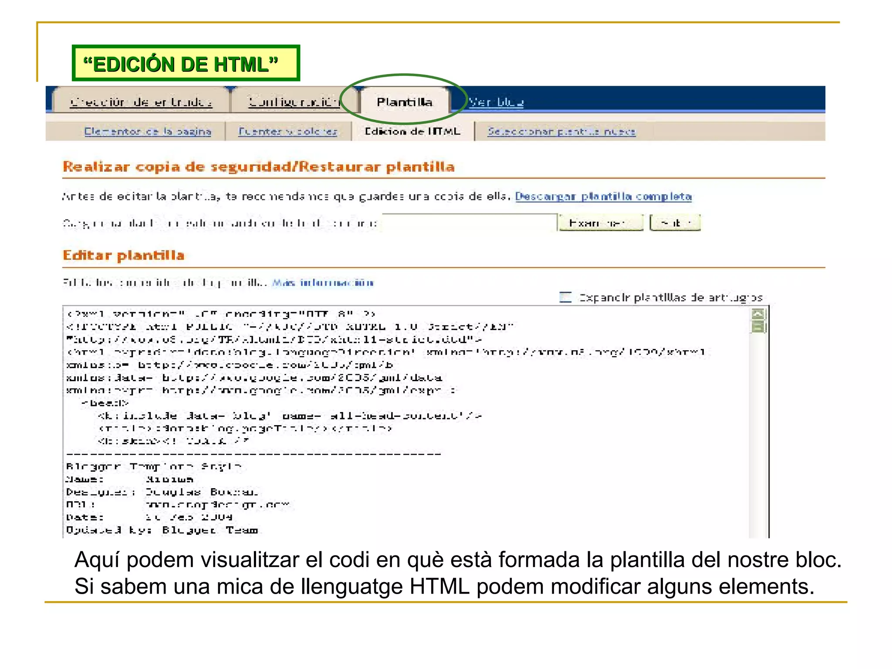Open Seleccionar plantilla nueva link
Screen dimensions: 892x669
pos(561,131)
